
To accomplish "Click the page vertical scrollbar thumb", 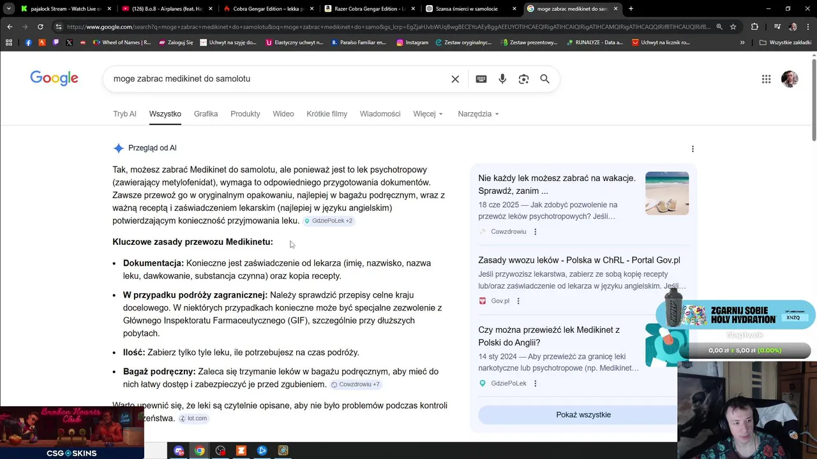I will [x=814, y=99].
